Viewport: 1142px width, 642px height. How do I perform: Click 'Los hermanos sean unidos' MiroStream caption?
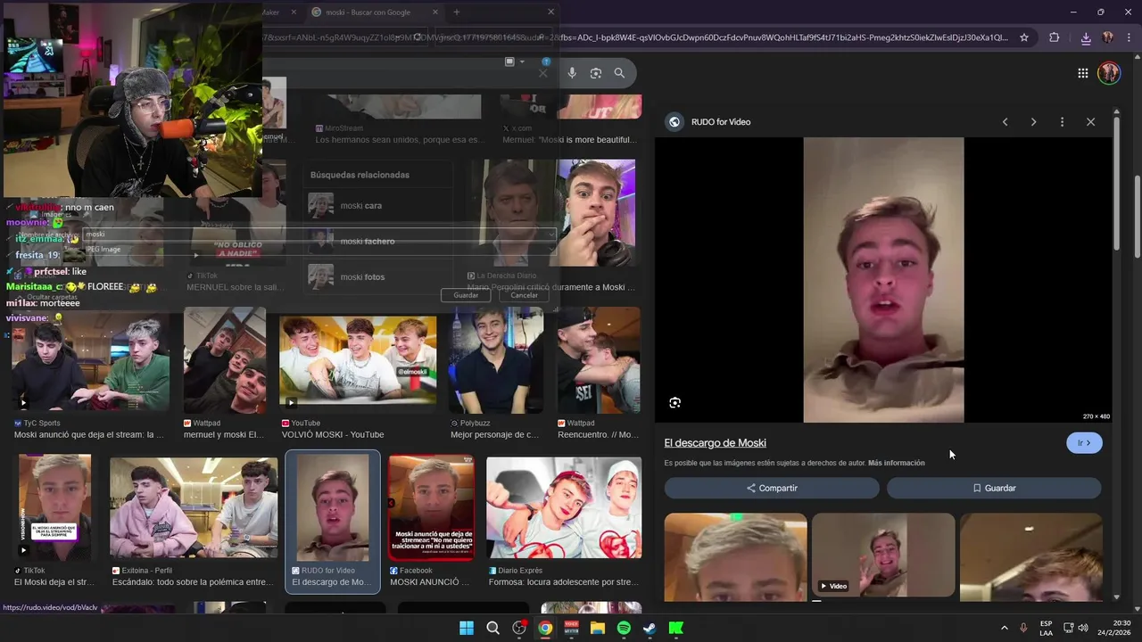[x=399, y=140]
